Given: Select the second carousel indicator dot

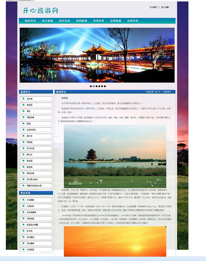Looking at the screenshot, I should (94, 86).
